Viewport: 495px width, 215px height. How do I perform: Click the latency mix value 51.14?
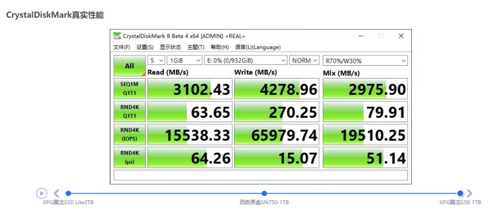365,158
